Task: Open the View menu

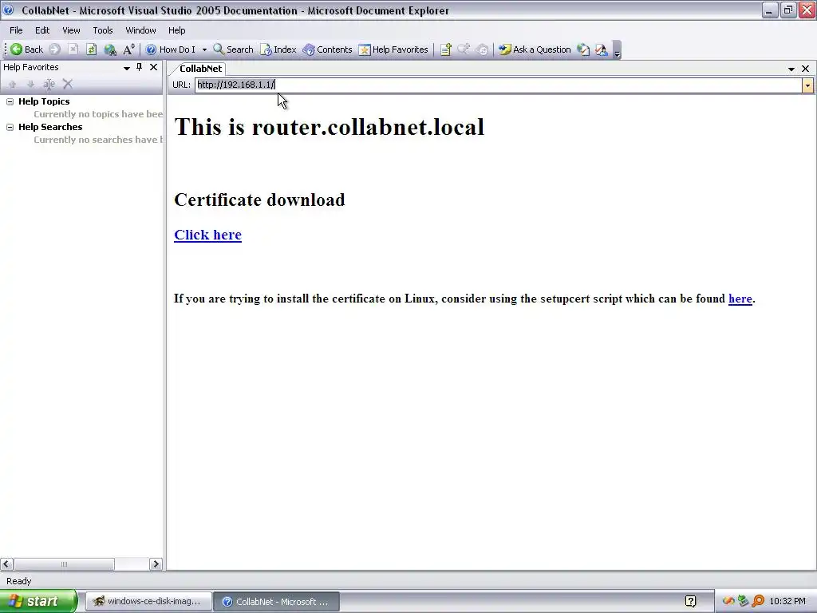Action: 71,30
